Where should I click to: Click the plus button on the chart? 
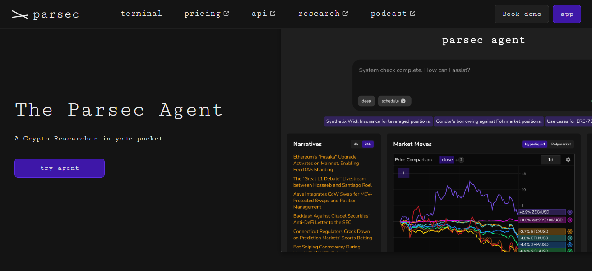403,173
